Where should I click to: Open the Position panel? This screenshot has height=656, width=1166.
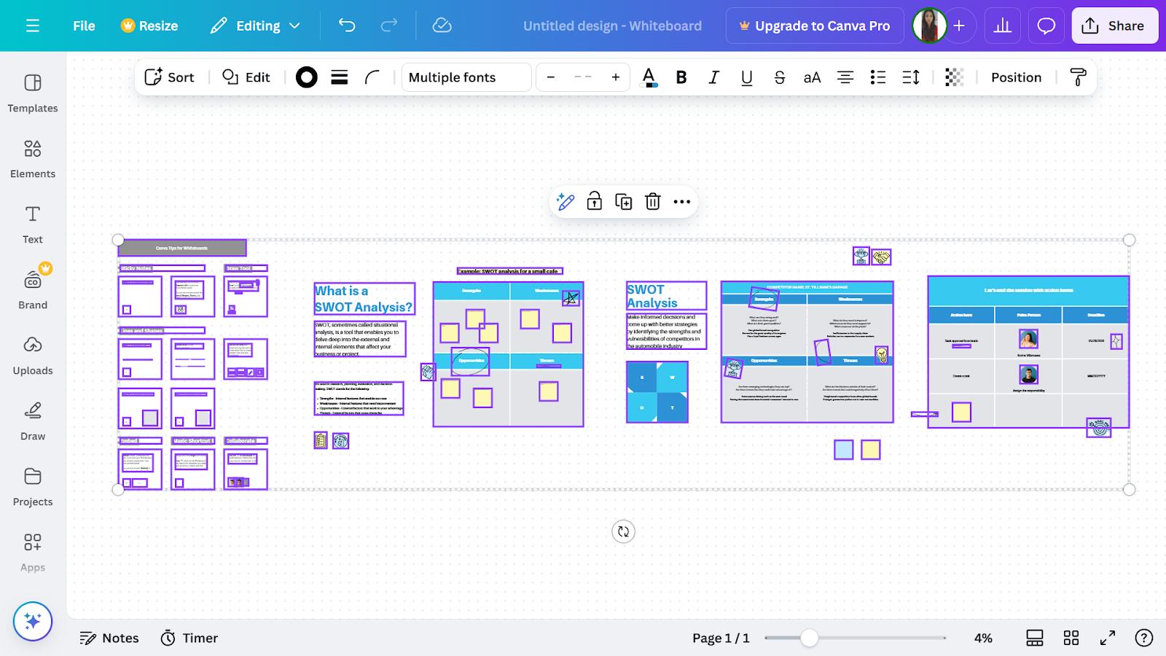tap(1017, 77)
